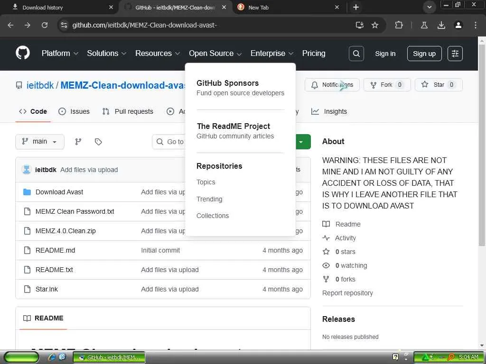This screenshot has width=486, height=364.
Task: Click the Activity pulse icon
Action: pyautogui.click(x=326, y=238)
